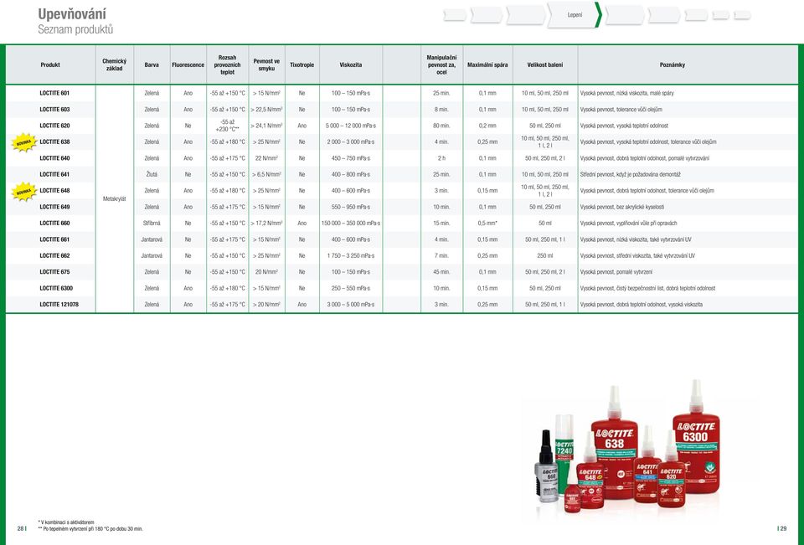Click the NOVINKA badge beside LOCTITE 638
The image size is (804, 545).
point(24,142)
